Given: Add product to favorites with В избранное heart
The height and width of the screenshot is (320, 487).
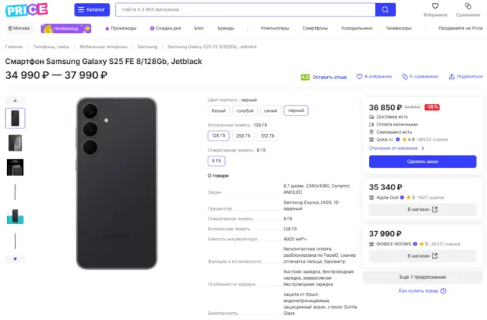Looking at the screenshot, I should (360, 77).
